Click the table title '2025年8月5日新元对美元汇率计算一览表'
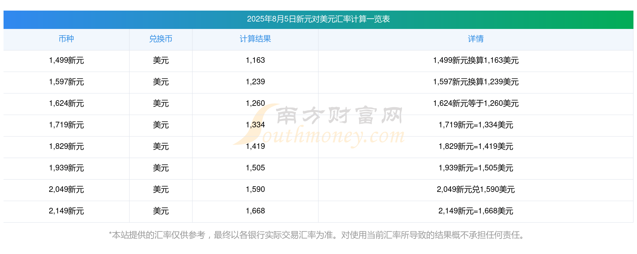 [x=318, y=19]
